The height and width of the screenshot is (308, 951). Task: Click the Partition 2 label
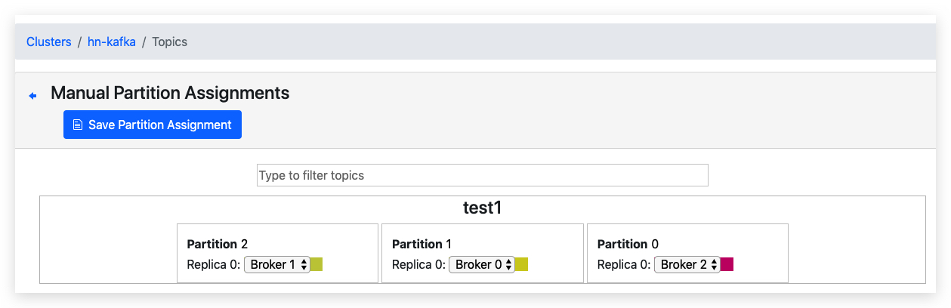point(217,244)
